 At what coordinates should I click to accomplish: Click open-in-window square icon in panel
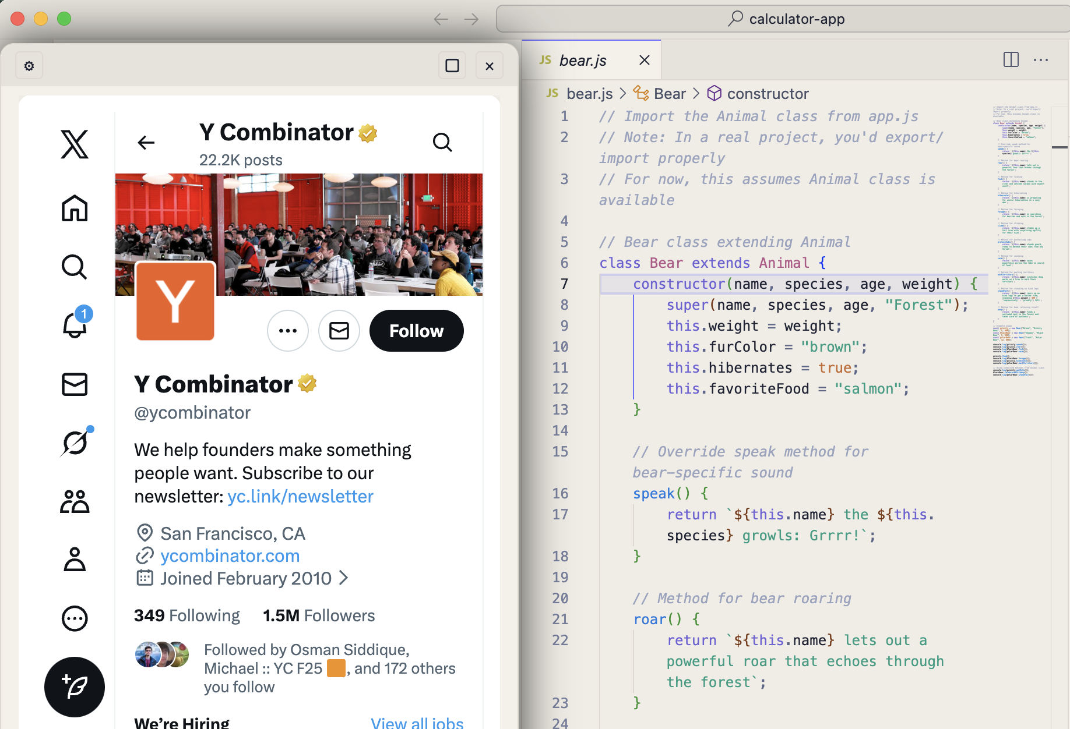point(452,66)
